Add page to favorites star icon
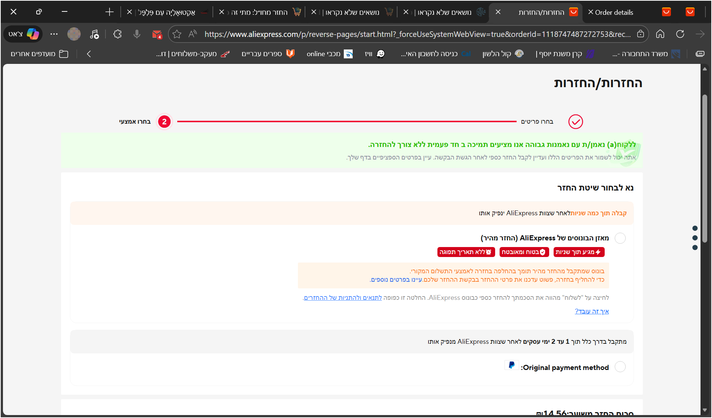 (177, 34)
